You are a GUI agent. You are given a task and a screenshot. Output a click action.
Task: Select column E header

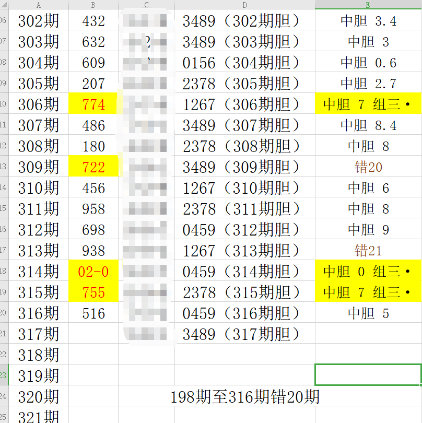click(368, 5)
